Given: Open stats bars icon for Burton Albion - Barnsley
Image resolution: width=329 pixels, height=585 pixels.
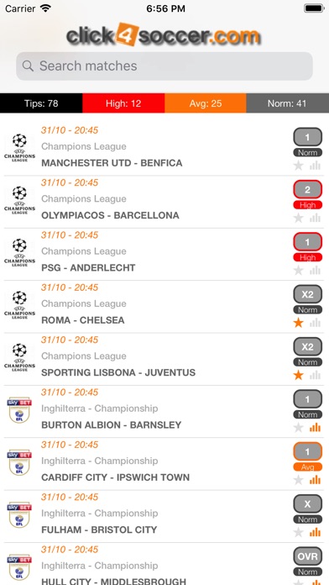Looking at the screenshot, I should point(316,427).
